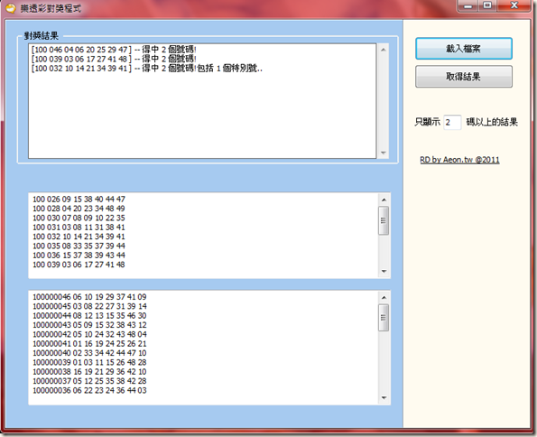Click the middle list scrollbar thumb
This screenshot has width=537, height=437.
(384, 220)
